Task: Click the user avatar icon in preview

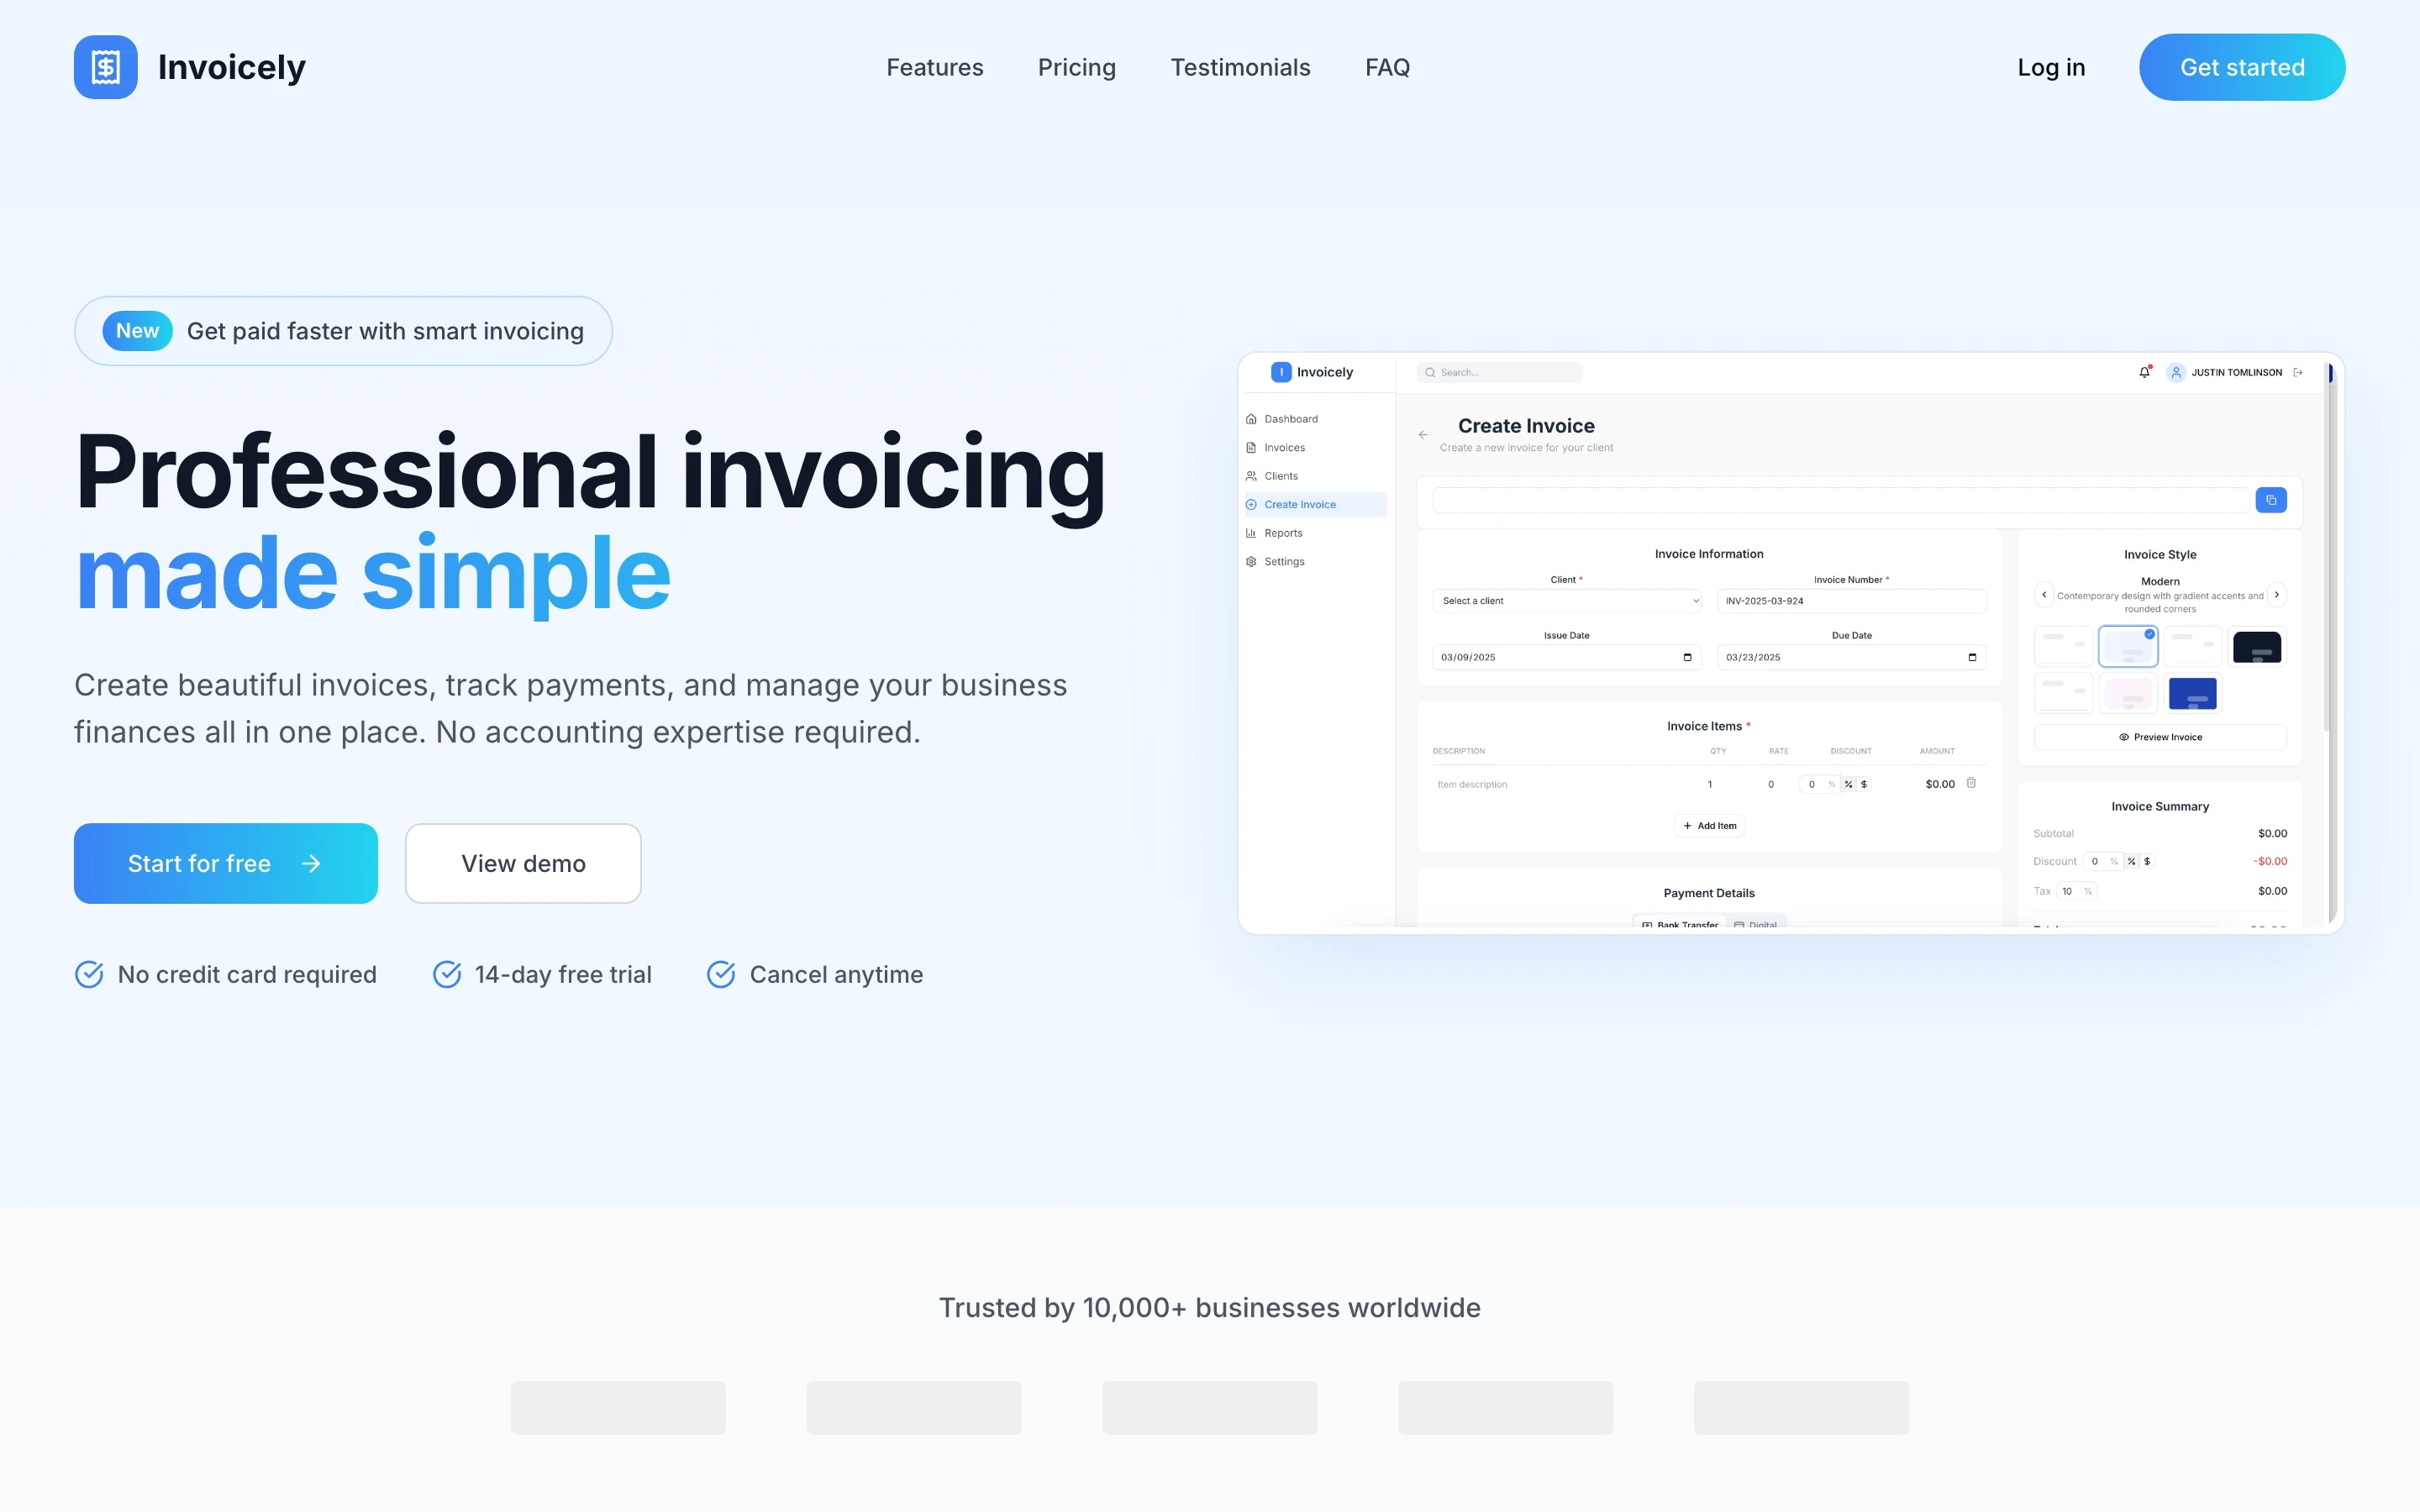Action: click(2175, 372)
